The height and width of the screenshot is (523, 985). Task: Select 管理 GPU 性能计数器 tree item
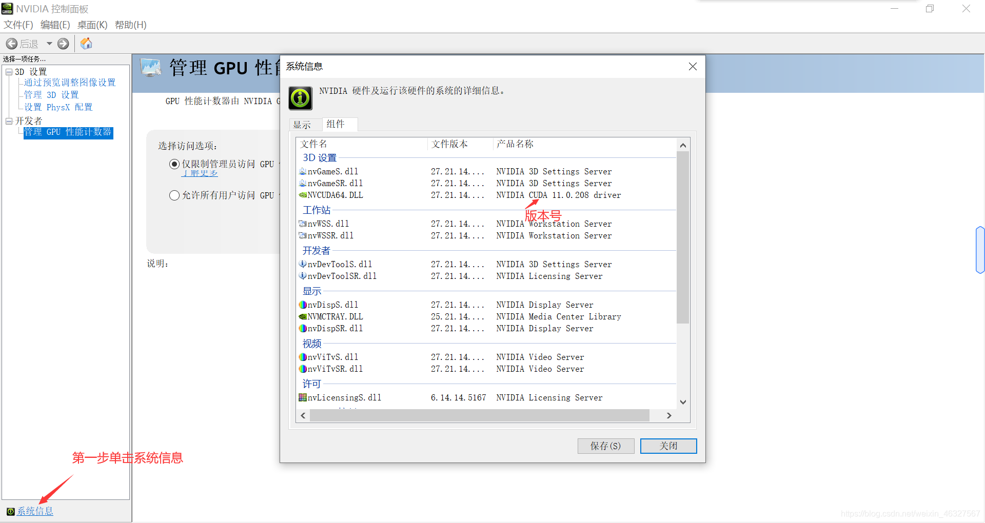(x=68, y=132)
